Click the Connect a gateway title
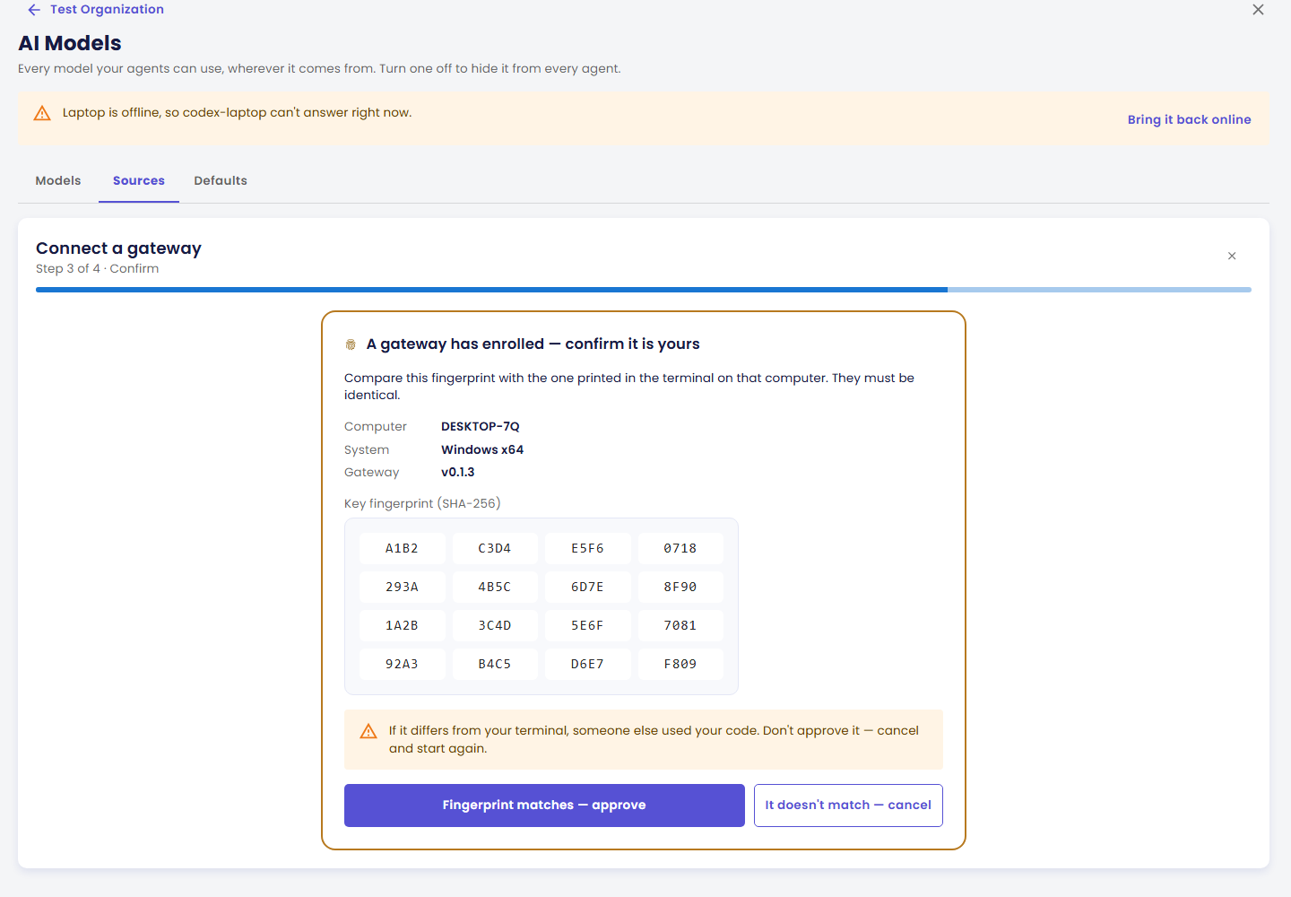Screen dimensions: 1291x897 click(x=118, y=248)
